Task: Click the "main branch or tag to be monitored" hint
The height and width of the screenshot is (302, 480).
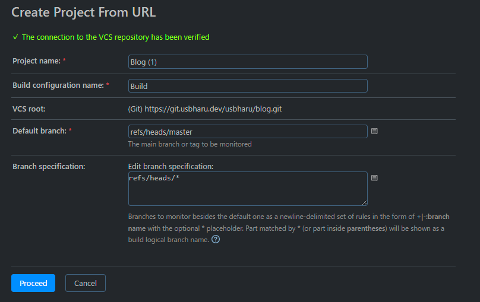Action: coord(190,144)
